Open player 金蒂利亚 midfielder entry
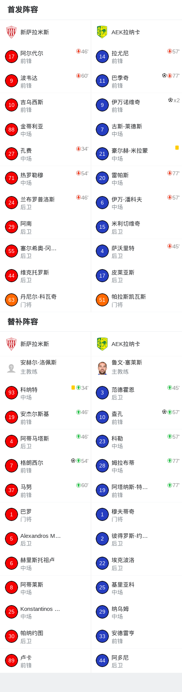This screenshot has width=182, height=692. pyautogui.click(x=46, y=130)
